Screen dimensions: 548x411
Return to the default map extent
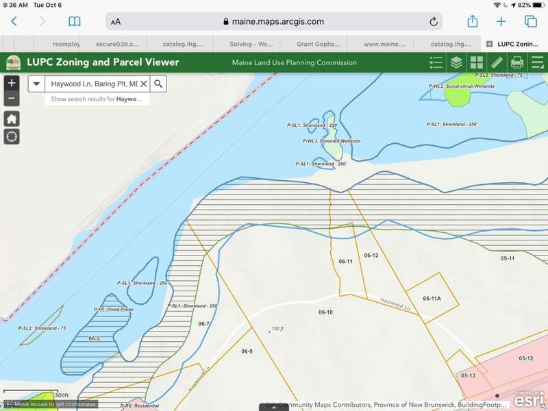[12, 119]
